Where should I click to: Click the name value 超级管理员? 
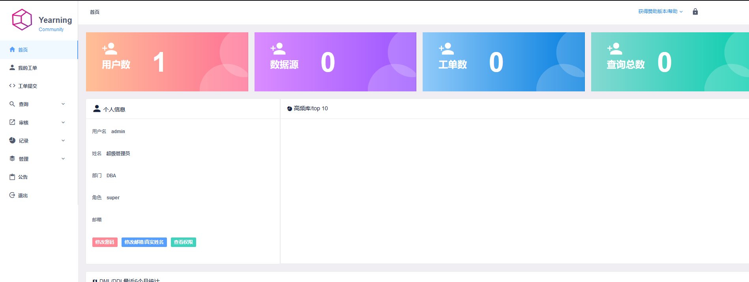coord(118,154)
